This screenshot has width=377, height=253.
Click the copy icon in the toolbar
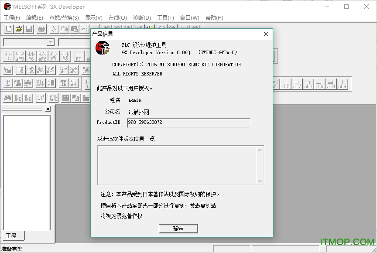click(64, 29)
